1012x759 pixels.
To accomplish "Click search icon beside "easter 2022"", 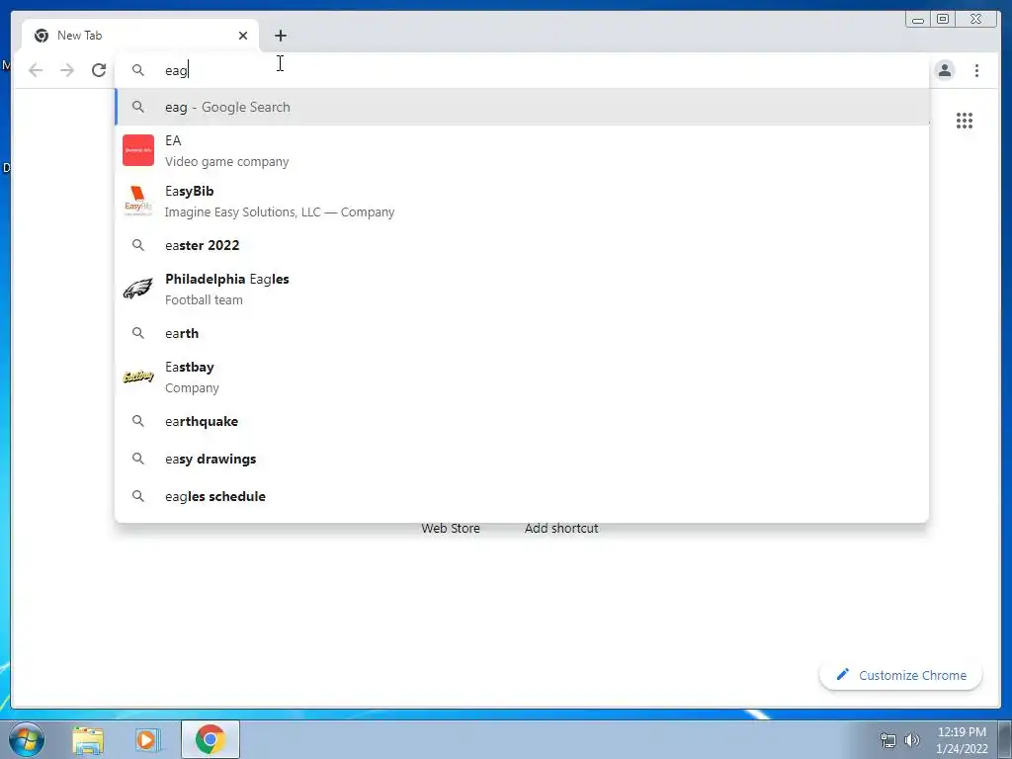I will click(x=138, y=245).
